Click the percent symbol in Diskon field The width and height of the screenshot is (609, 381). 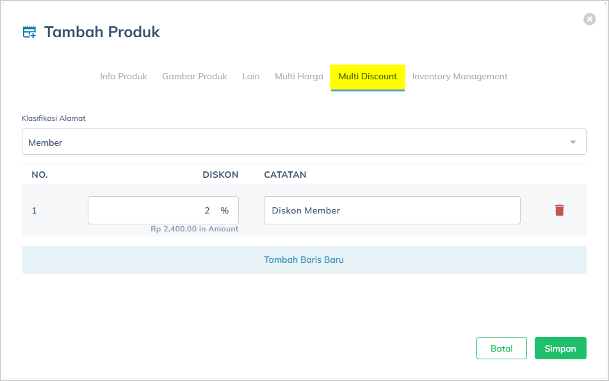click(225, 210)
